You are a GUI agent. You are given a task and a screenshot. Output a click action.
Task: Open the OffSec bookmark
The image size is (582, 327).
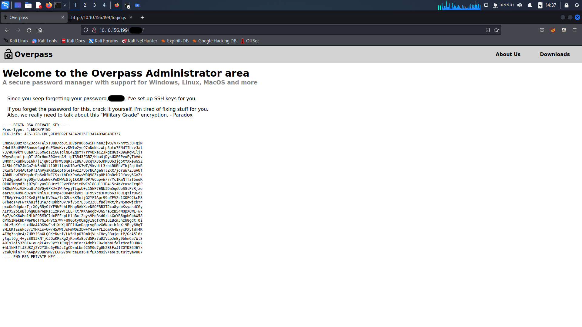250,41
